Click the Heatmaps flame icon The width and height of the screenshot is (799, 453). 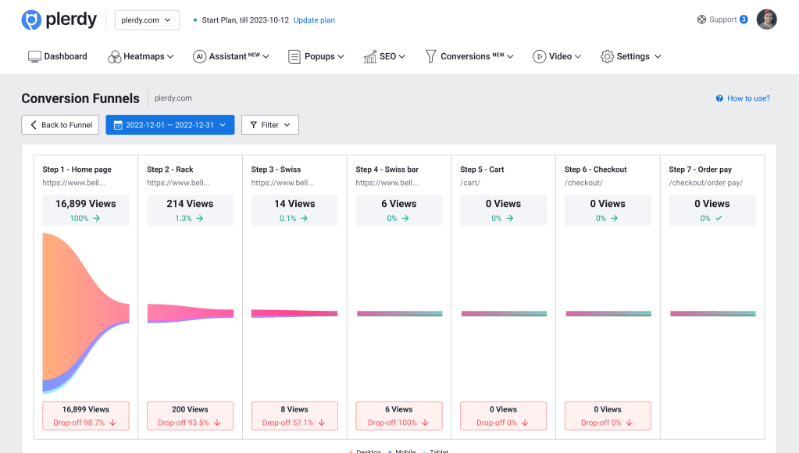coord(115,56)
